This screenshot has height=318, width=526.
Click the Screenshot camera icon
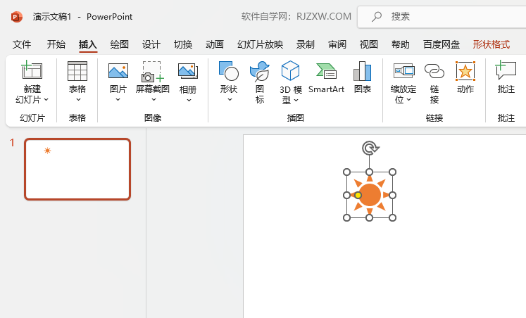point(152,71)
